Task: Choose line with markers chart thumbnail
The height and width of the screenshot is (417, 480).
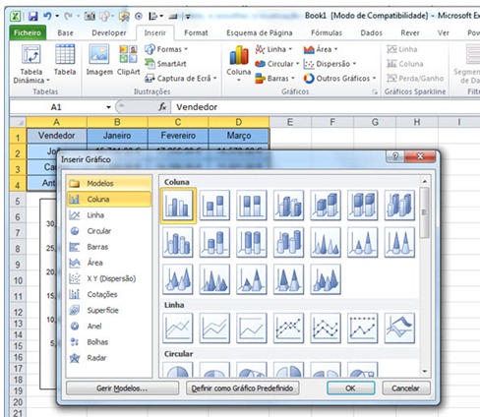Action: [288, 328]
